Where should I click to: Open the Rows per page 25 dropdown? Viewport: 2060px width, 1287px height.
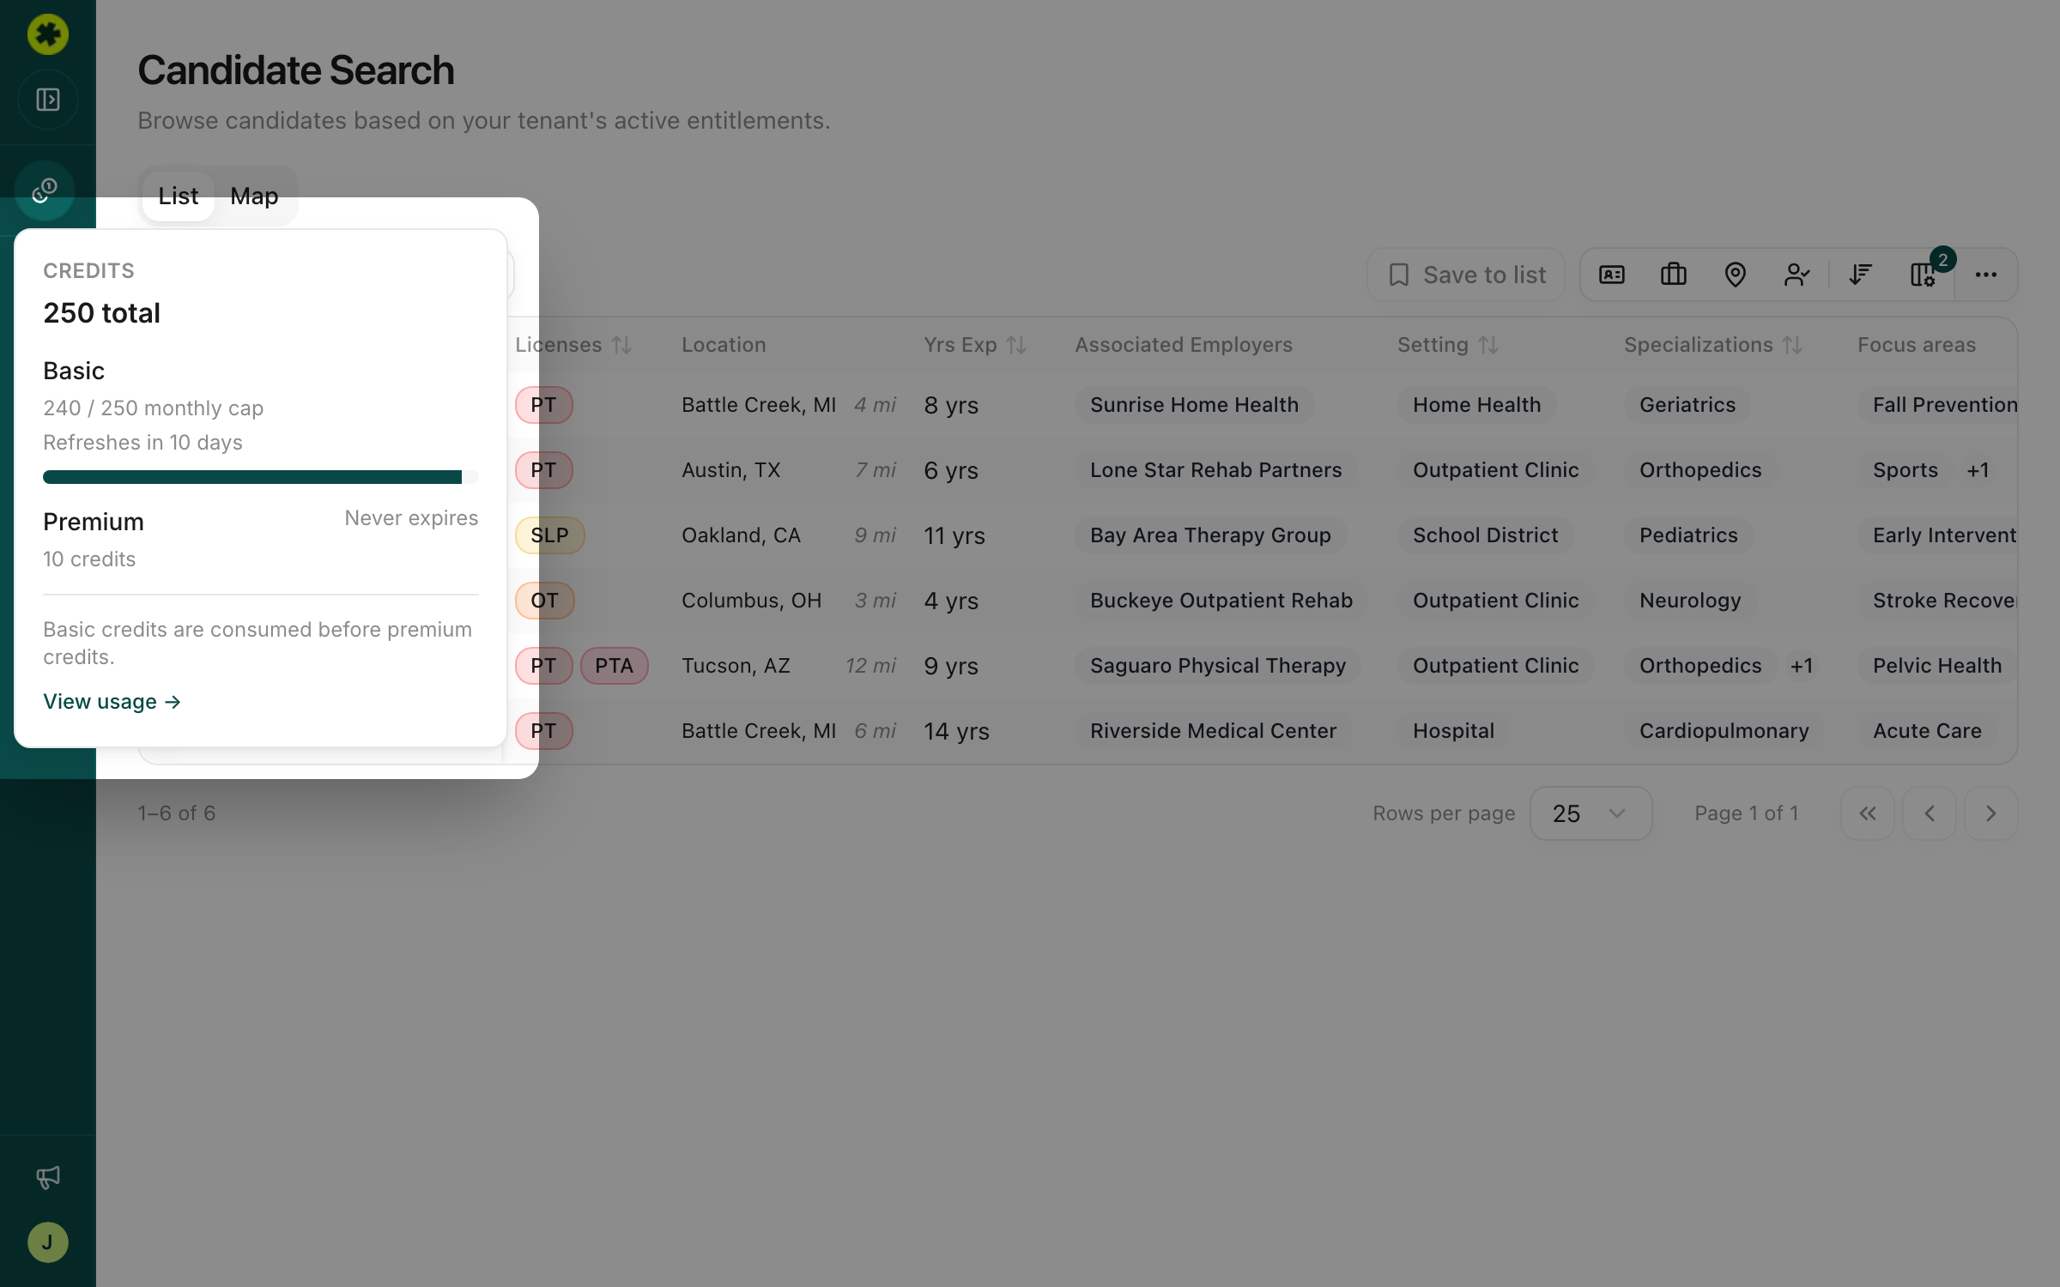[1590, 813]
